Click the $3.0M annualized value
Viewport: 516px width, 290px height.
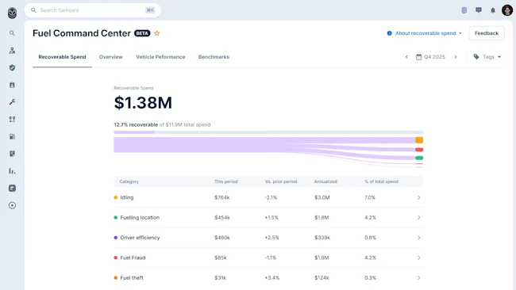322,197
